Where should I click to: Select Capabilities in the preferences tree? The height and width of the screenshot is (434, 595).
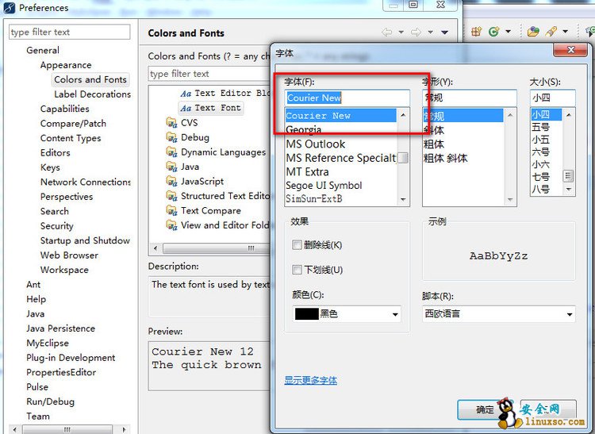coord(65,109)
